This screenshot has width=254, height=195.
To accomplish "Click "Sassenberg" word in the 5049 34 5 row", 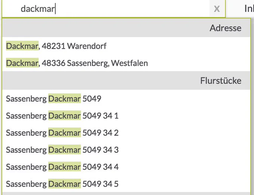I will coord(26,184).
